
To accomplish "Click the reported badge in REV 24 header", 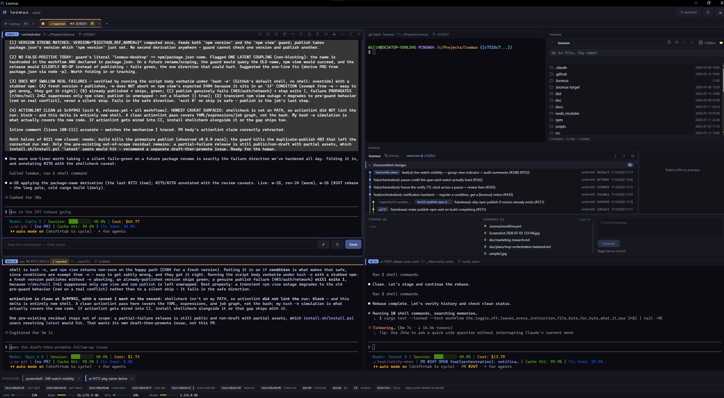I will 59,262.
